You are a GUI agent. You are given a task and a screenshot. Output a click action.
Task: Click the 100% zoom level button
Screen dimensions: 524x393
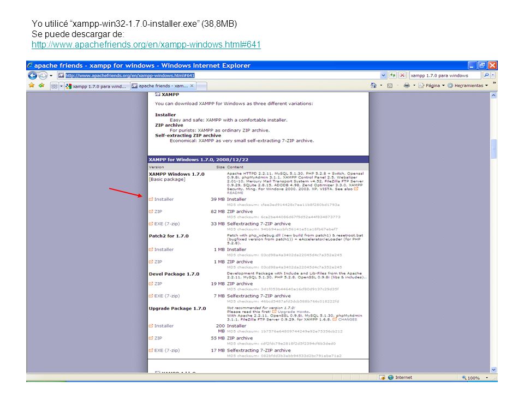471,378
